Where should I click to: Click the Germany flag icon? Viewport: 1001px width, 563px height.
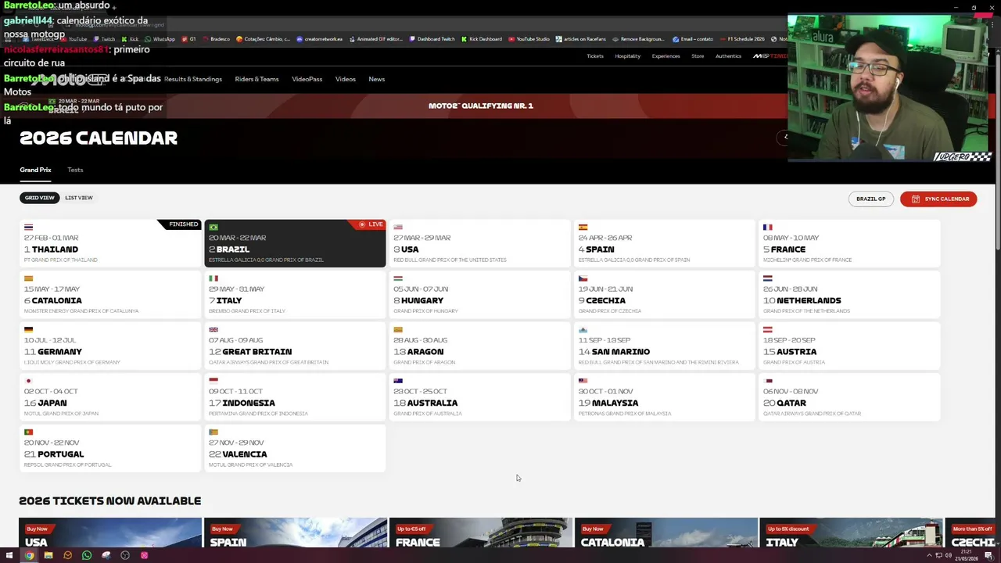pos(28,330)
